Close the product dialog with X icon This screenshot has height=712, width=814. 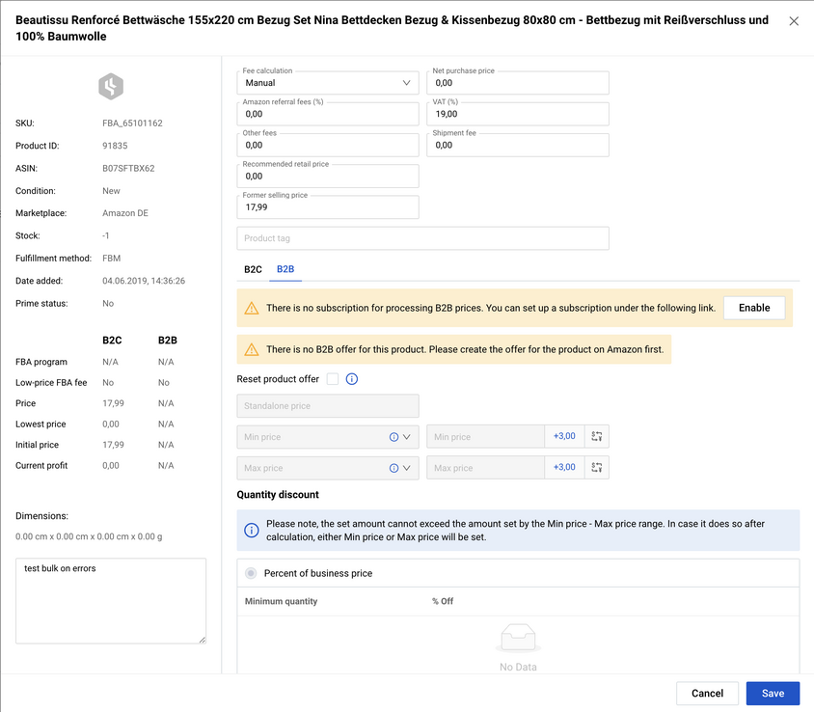(794, 21)
